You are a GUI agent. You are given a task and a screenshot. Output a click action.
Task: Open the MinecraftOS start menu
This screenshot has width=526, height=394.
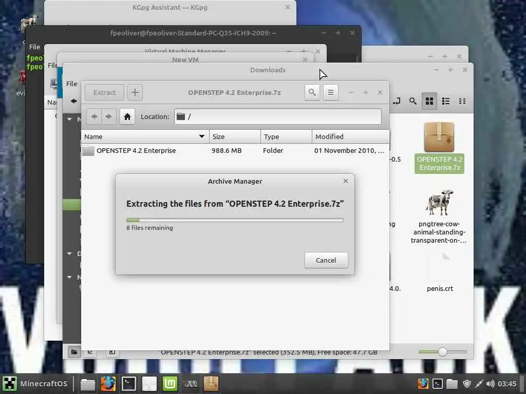click(x=35, y=384)
